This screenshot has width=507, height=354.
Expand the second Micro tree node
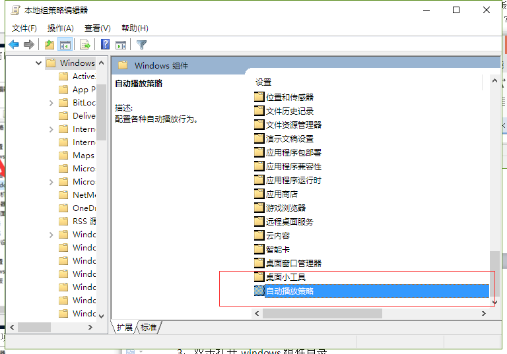[51, 182]
